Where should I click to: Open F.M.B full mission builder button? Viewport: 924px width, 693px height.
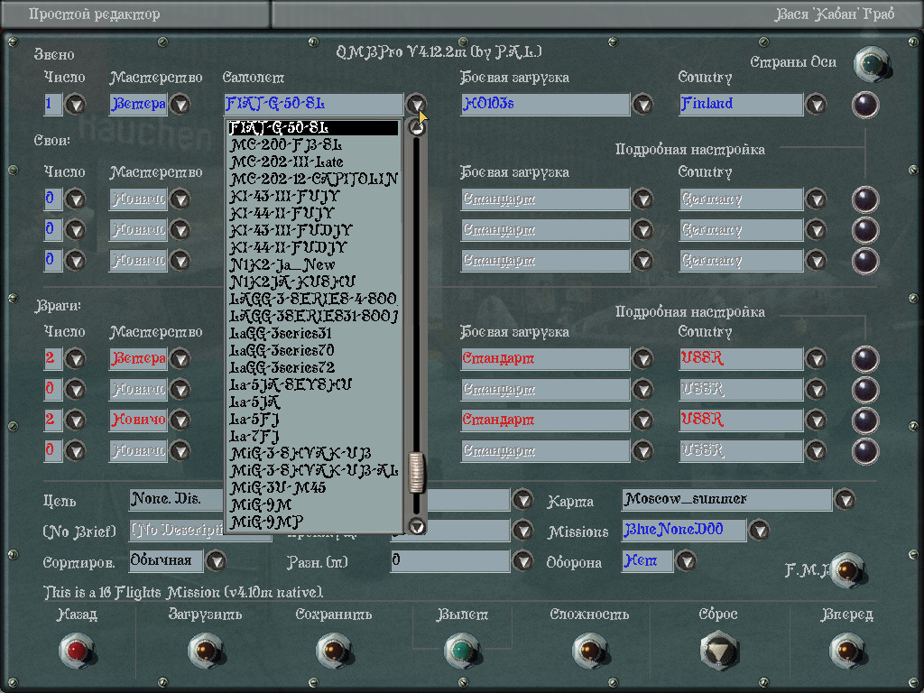point(847,570)
